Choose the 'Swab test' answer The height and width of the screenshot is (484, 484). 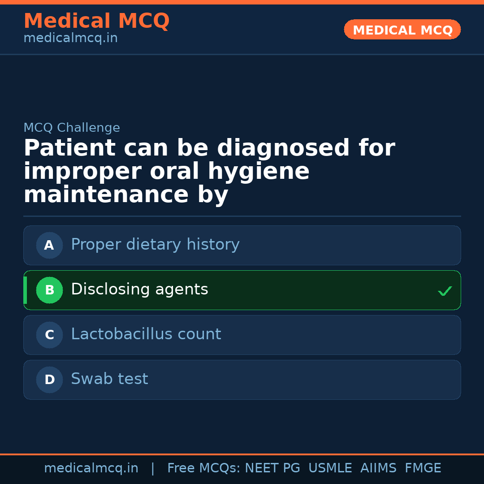(109, 379)
